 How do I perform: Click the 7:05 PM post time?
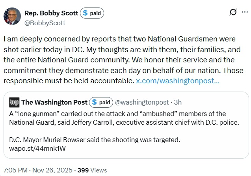[16, 170]
